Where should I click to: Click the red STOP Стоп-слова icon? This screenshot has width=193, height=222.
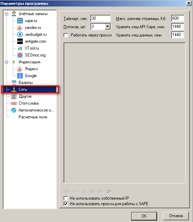point(14,103)
